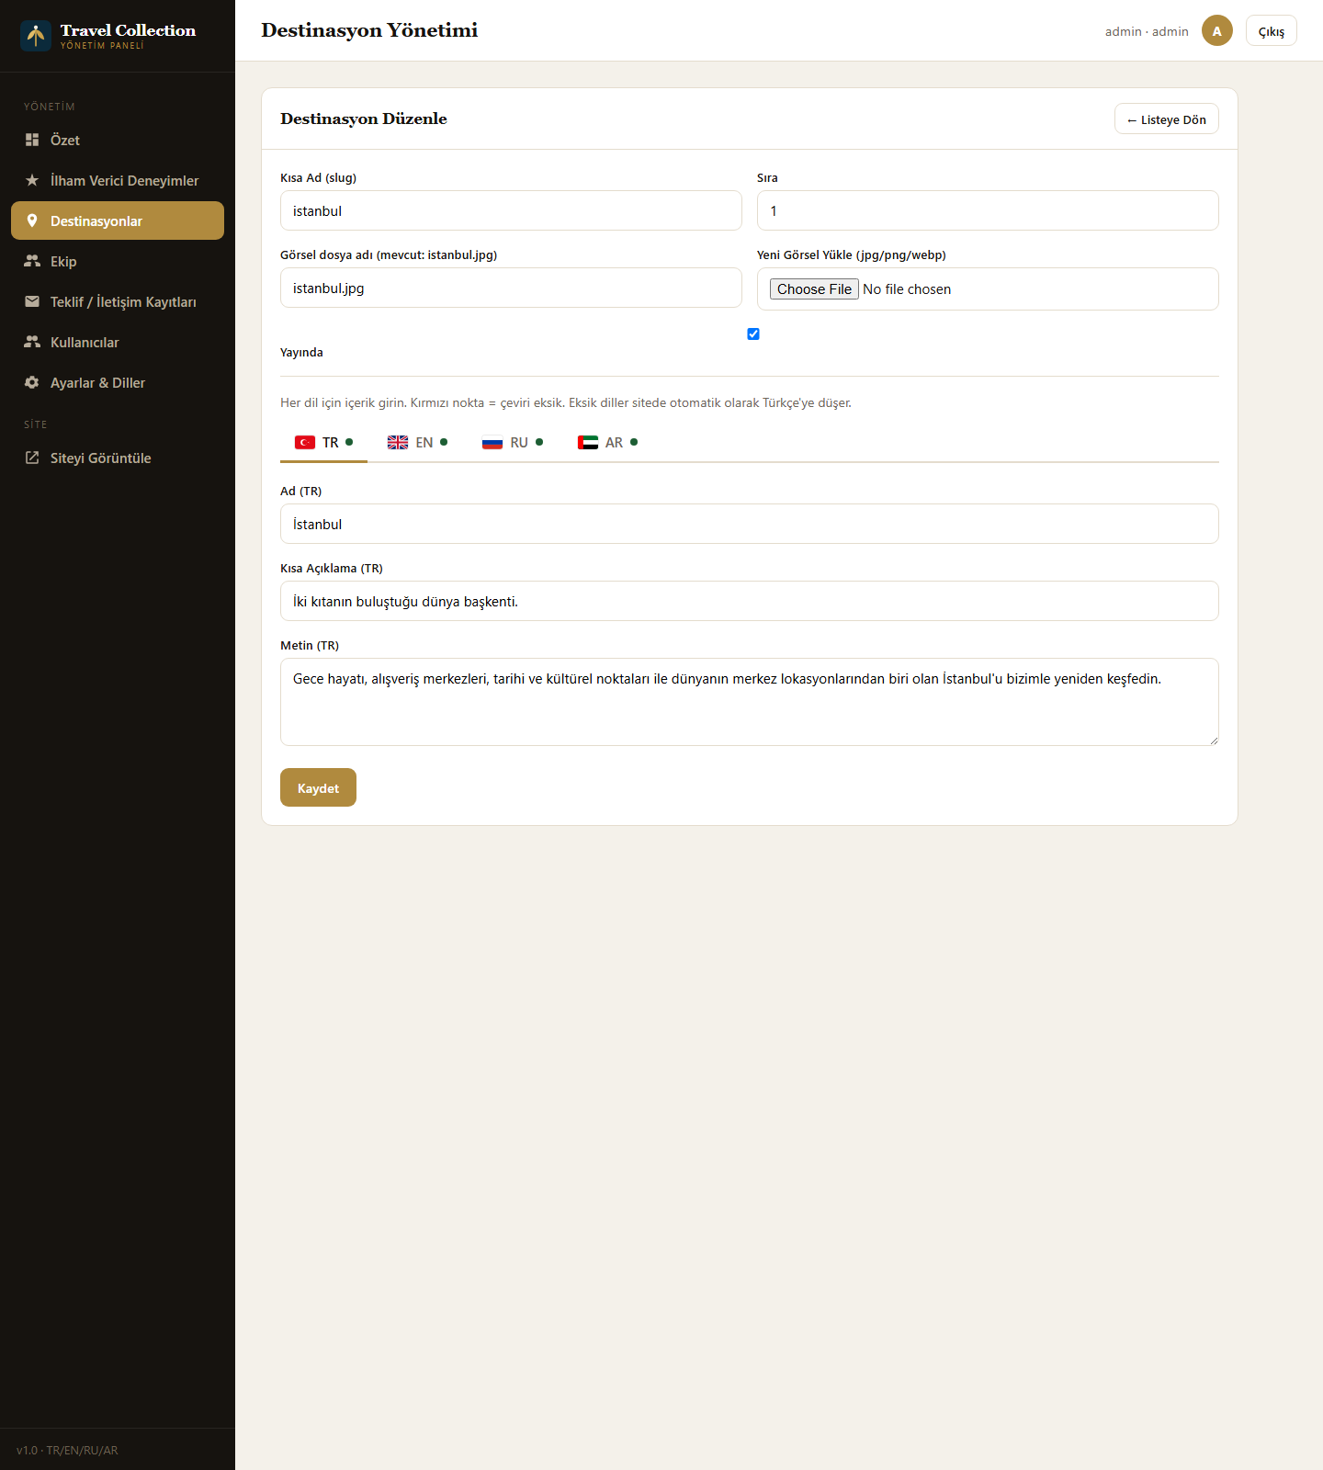The width and height of the screenshot is (1323, 1470).
Task: Toggle the Yayında checkbox
Action: tap(753, 334)
